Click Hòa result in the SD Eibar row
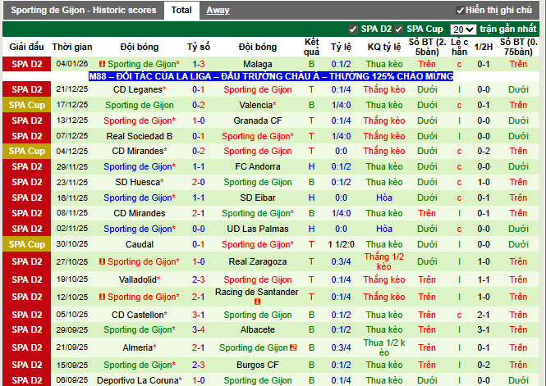 (x=384, y=198)
